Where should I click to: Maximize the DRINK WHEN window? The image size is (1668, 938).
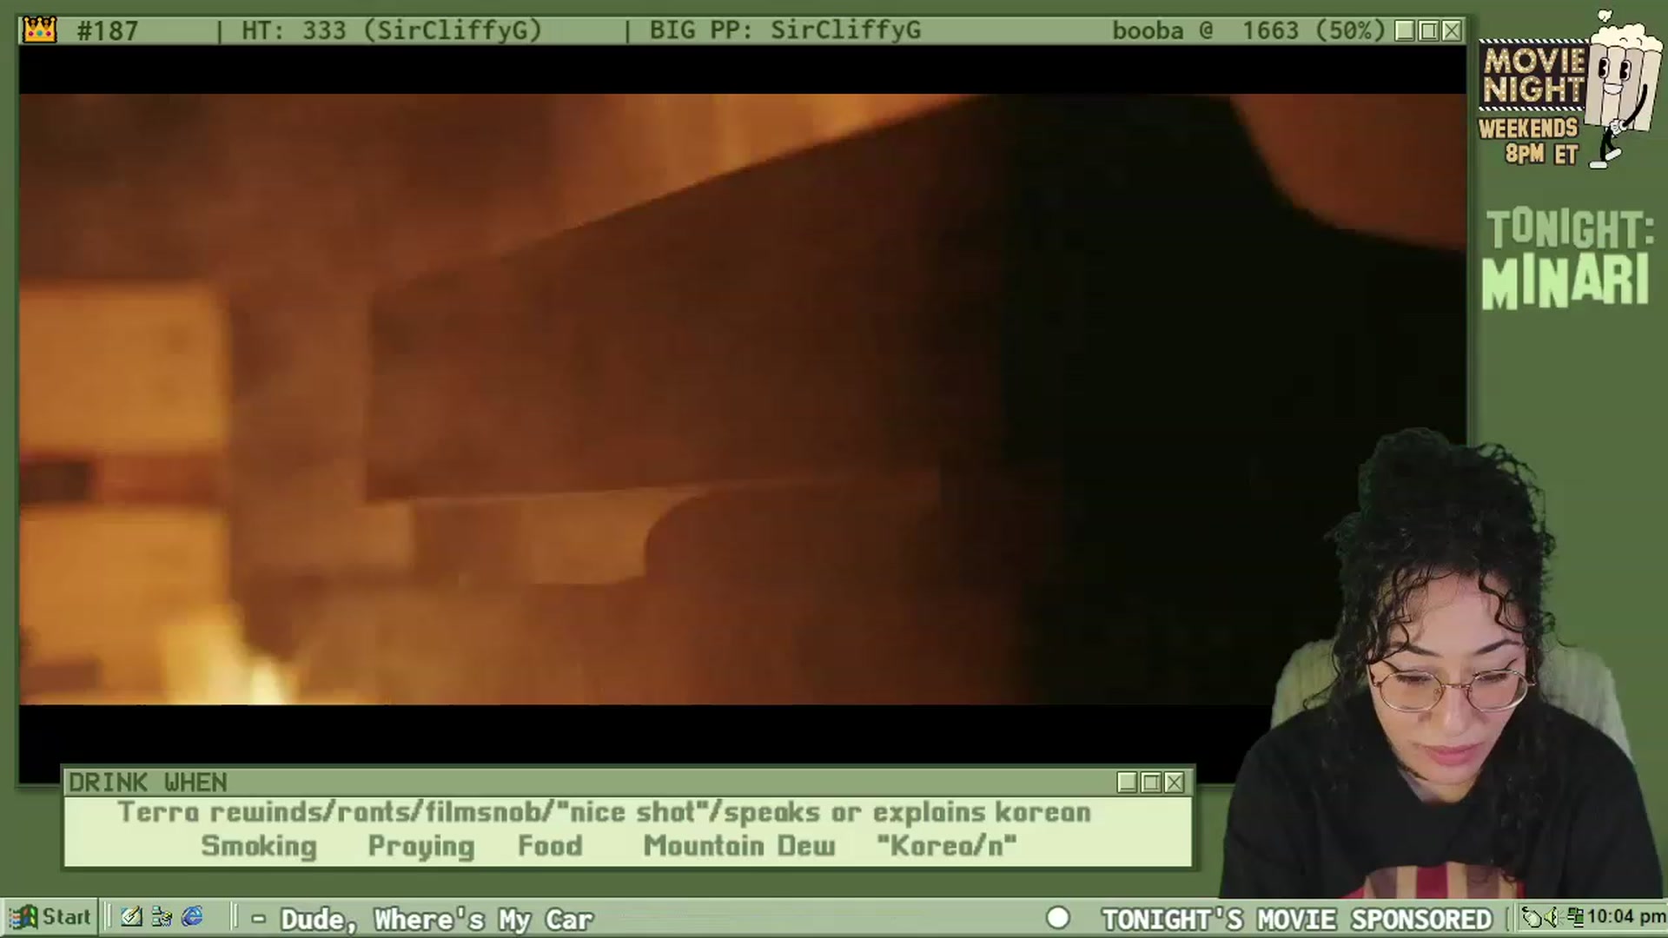point(1151,783)
